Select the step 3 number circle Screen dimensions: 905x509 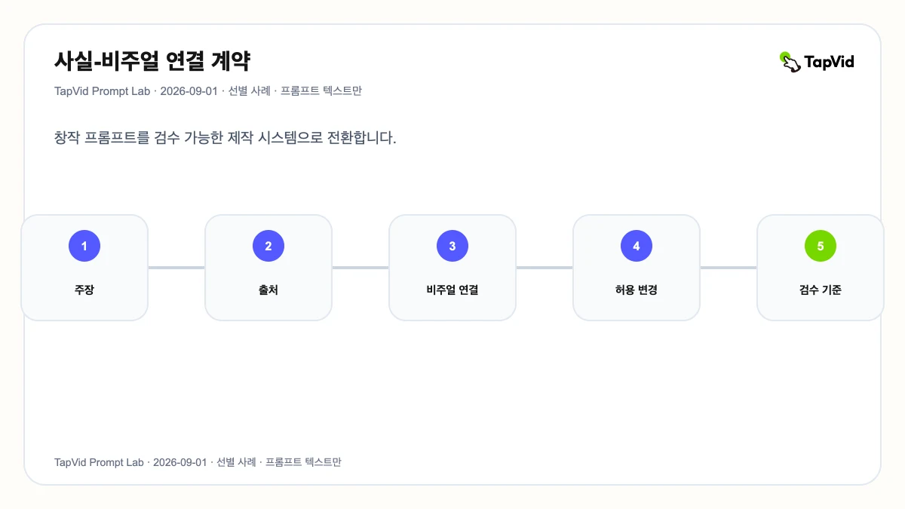pos(452,246)
